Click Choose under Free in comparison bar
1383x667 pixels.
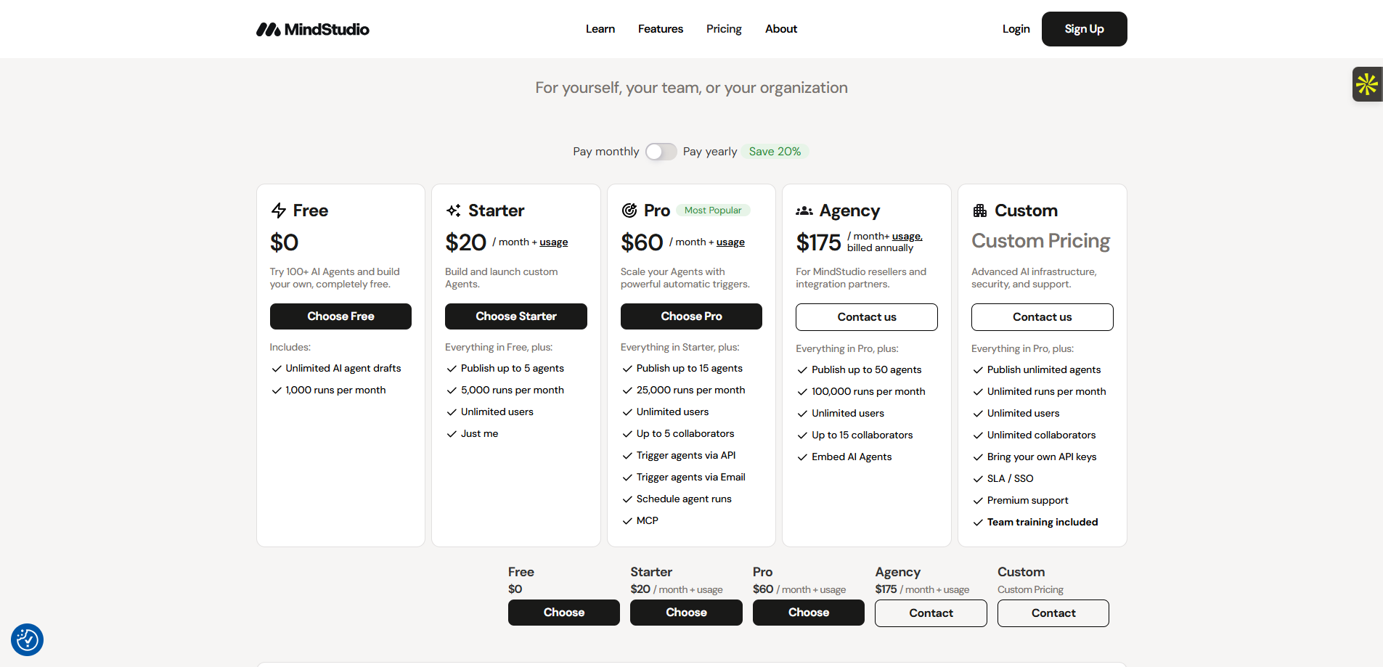[564, 613]
